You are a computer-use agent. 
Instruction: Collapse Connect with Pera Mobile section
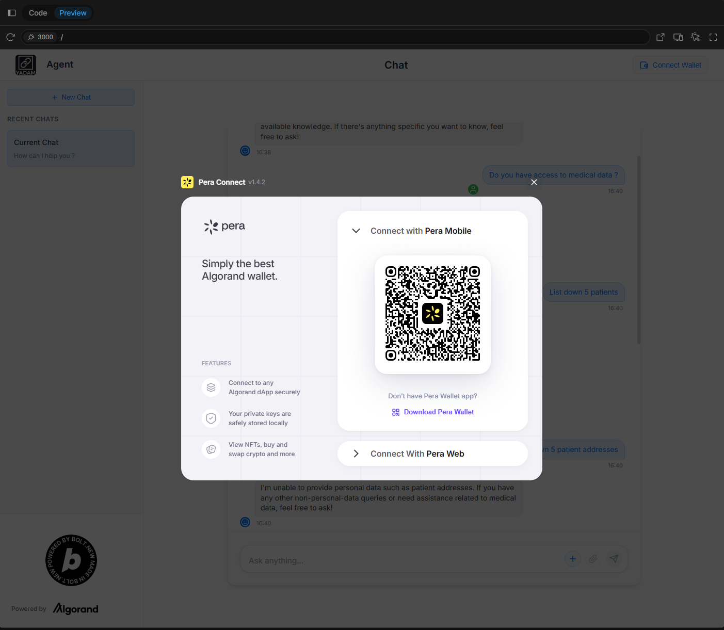[432, 231]
